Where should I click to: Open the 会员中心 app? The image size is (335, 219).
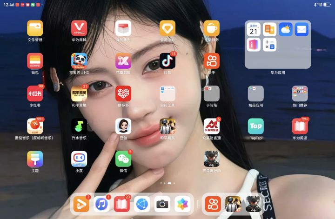pyautogui.click(x=167, y=28)
